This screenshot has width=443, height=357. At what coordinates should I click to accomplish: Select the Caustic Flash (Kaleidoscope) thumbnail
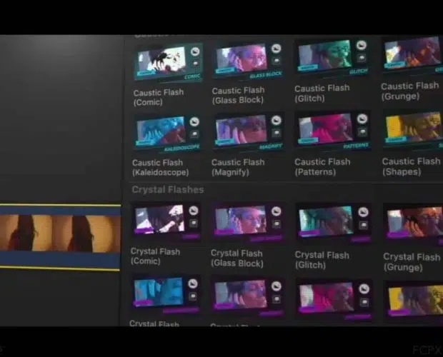point(168,134)
